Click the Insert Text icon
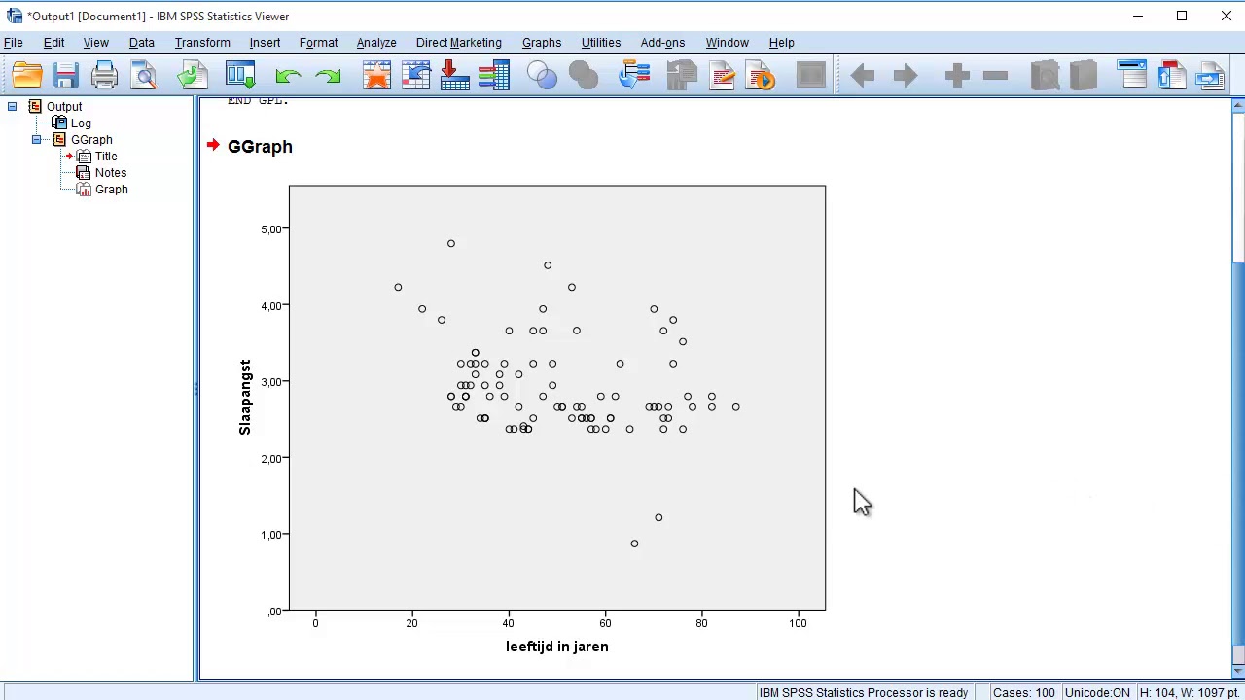 coord(1210,76)
